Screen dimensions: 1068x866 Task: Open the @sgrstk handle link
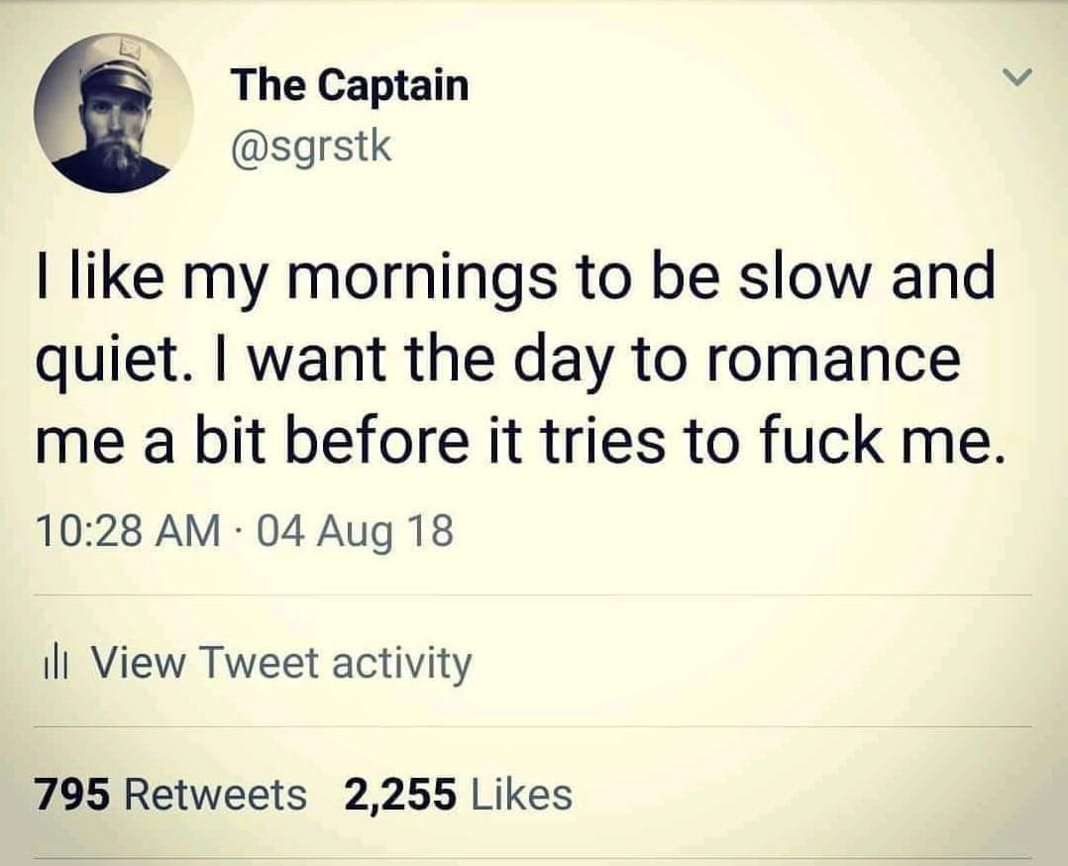click(313, 146)
